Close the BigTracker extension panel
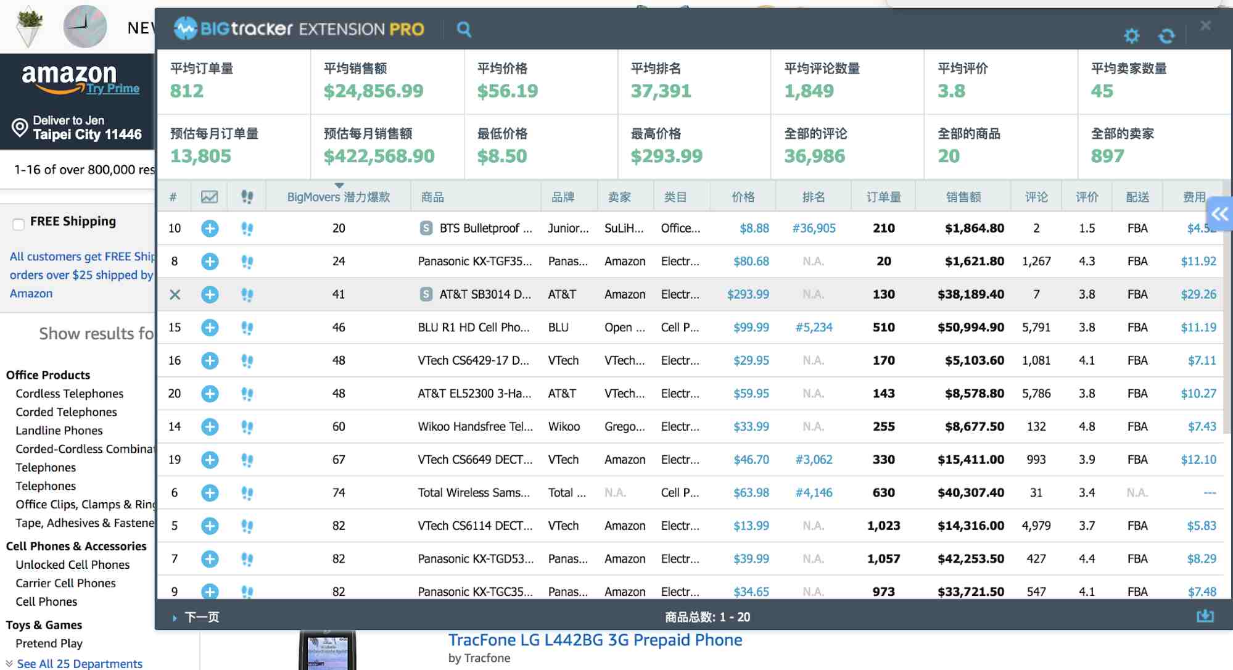The image size is (1233, 670). point(1205,25)
